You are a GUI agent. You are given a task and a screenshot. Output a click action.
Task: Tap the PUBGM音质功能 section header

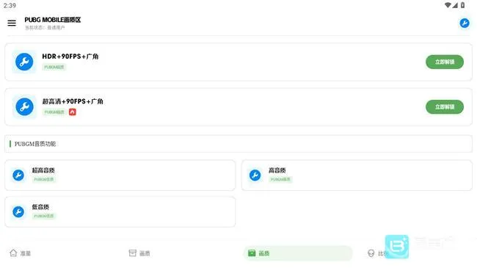pyautogui.click(x=238, y=144)
